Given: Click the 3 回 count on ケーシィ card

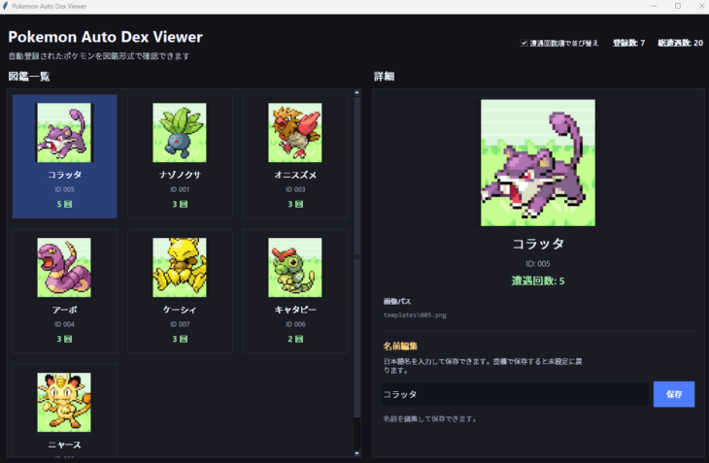Looking at the screenshot, I should tap(180, 339).
